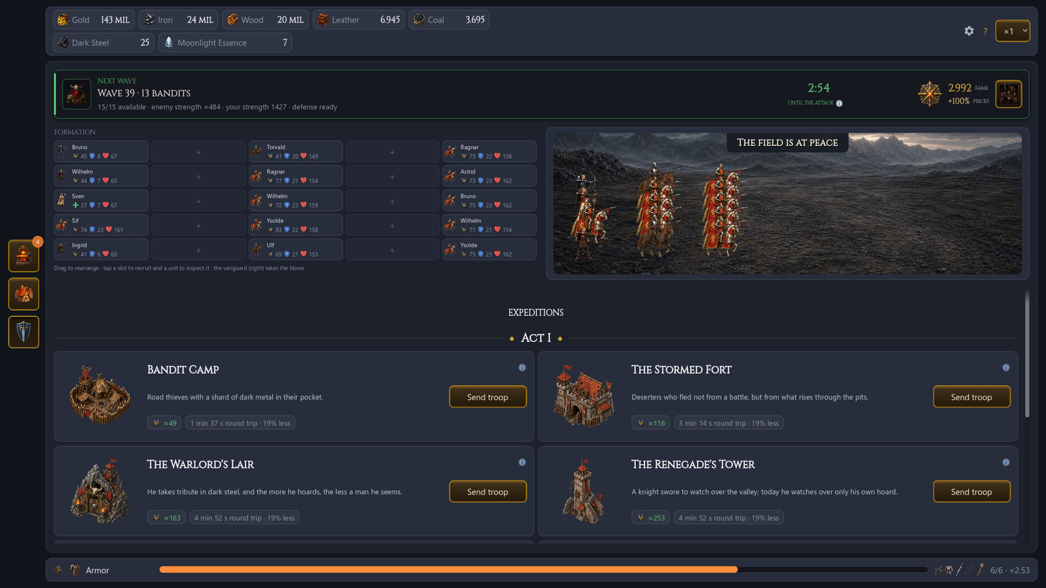This screenshot has height=588, width=1046.
Task: Send troop to The Warlord's Lair
Action: click(488, 492)
